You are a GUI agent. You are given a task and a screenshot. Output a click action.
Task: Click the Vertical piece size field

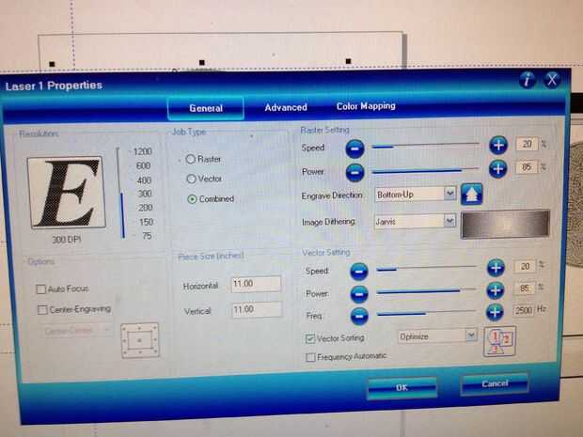point(257,310)
